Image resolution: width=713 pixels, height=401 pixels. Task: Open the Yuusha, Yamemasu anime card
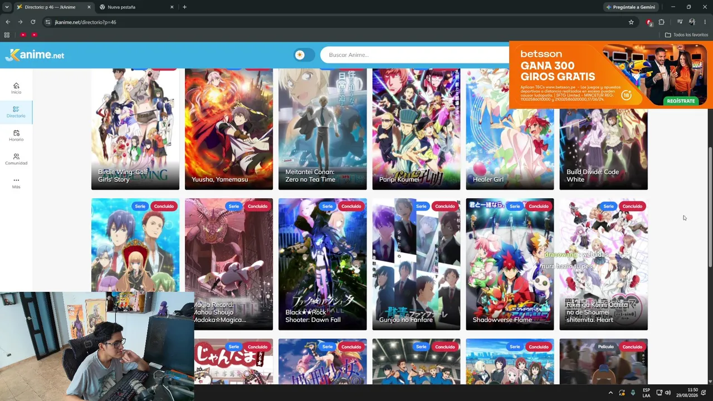click(229, 129)
